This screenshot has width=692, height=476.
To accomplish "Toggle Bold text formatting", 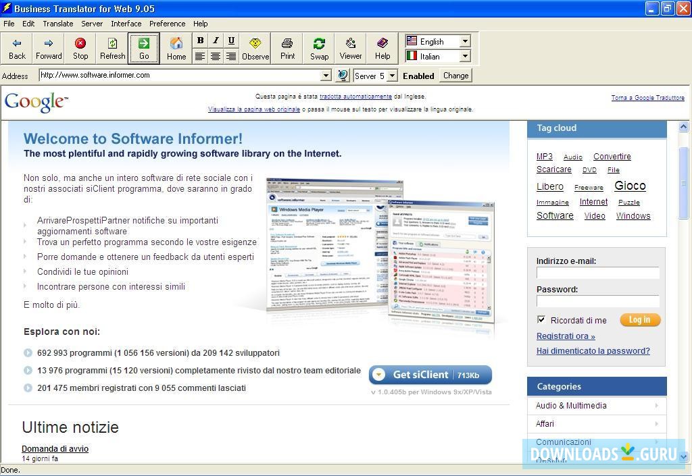I will point(200,41).
